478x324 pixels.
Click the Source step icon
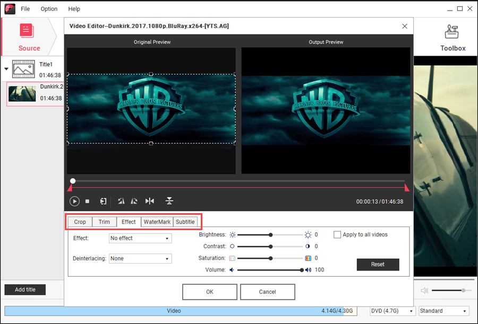point(27,31)
